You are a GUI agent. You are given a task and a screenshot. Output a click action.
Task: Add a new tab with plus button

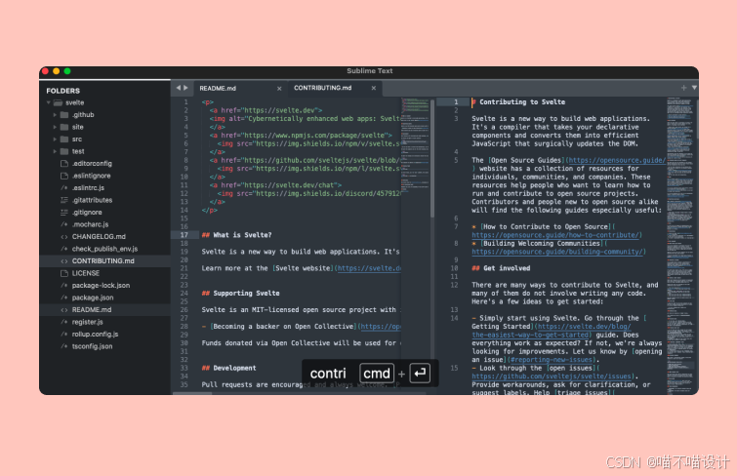[683, 88]
